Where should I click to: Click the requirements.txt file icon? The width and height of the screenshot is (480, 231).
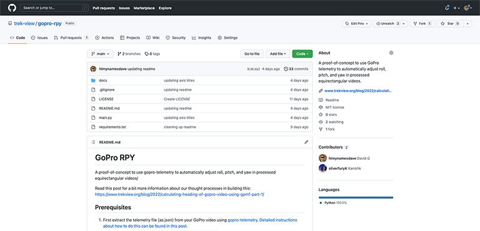tap(93, 127)
